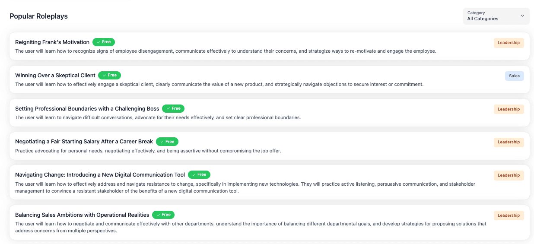Click Leadership tag on Navigating Change card
The height and width of the screenshot is (244, 534).
pos(509,175)
